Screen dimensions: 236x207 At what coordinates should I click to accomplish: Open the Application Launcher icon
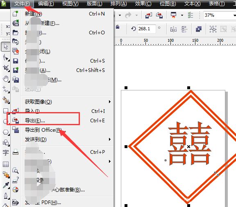point(173,15)
